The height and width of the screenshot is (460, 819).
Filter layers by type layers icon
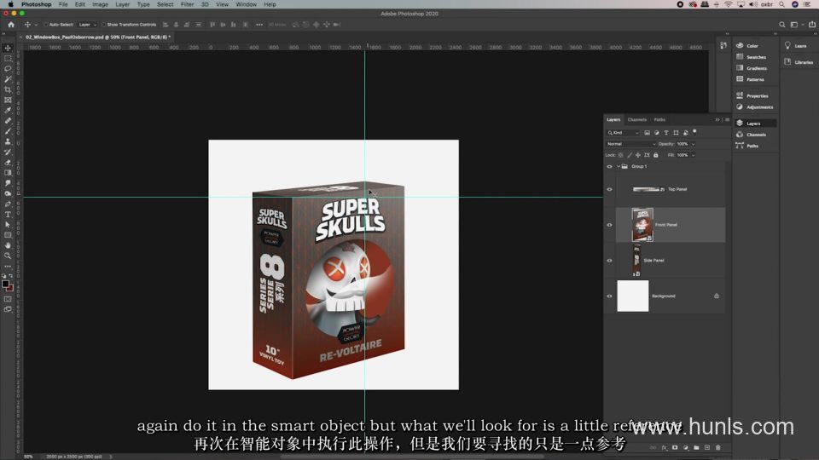click(666, 133)
